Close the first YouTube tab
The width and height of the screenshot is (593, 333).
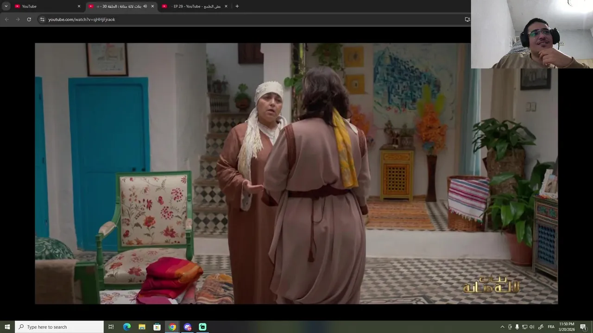pos(79,6)
